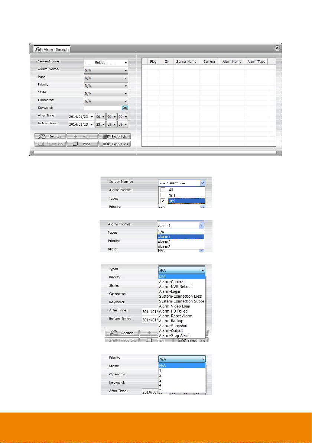Choose Alarm-NVR Reboot from Type list
The height and width of the screenshot is (443, 312).
pos(182,287)
